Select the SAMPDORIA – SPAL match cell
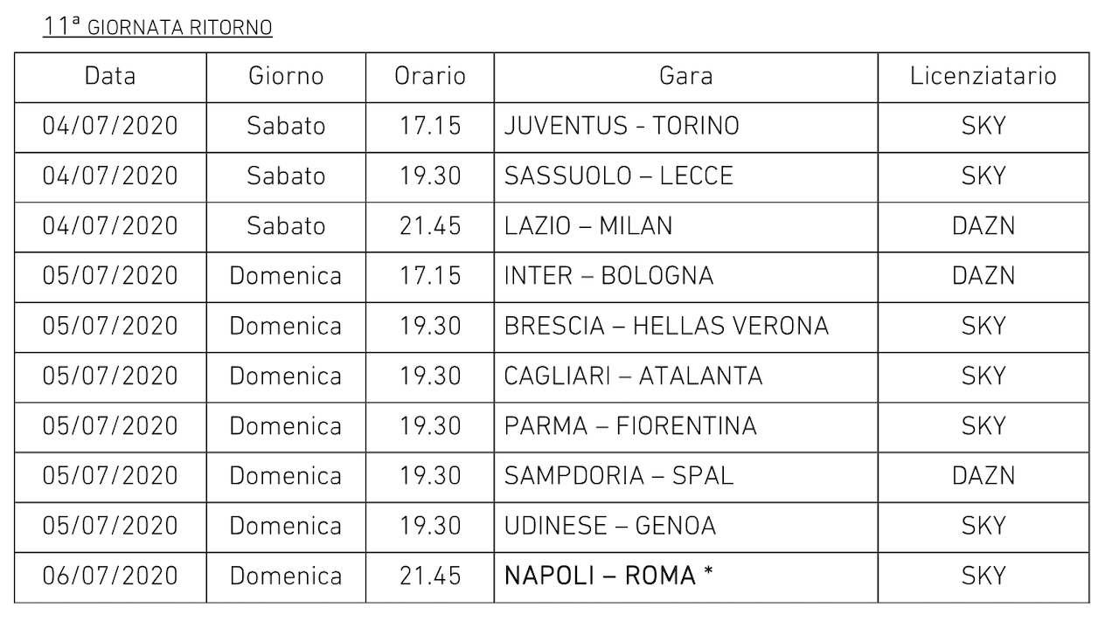This screenshot has width=1119, height=621. coord(618,476)
